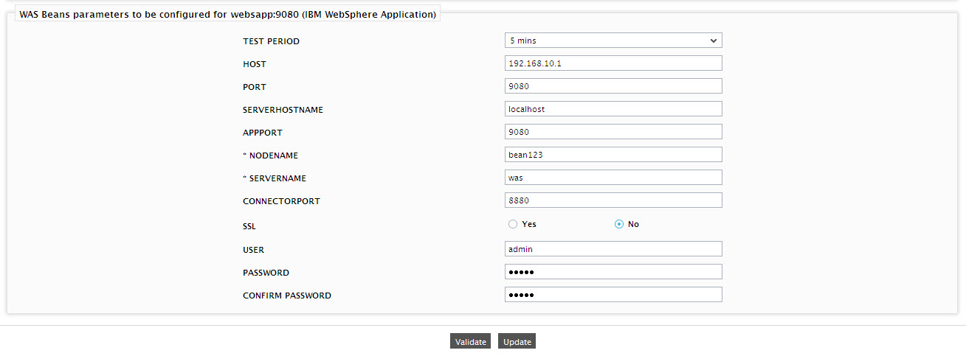The height and width of the screenshot is (353, 966).
Task: Click the CONNECTORPORT label
Action: point(281,201)
